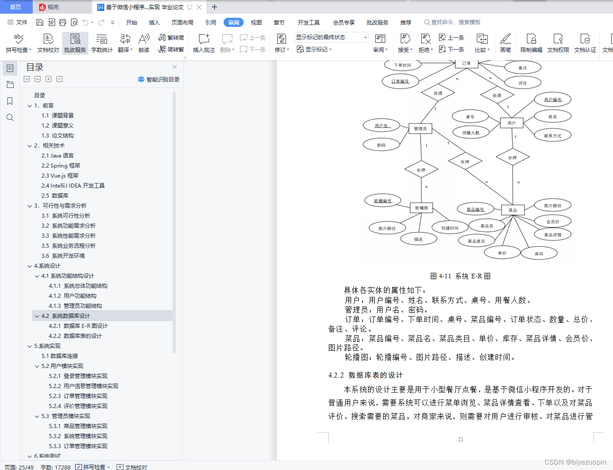Screen dimensions: 613x470
Task: Jump to '3.5 系统业务流程分析' in outline
Action: [x=68, y=246]
